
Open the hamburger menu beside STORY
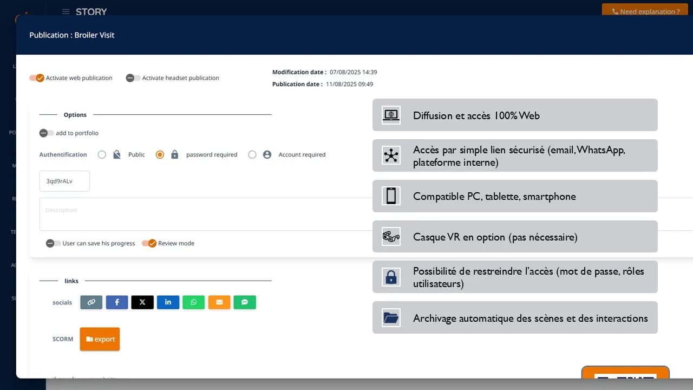click(x=66, y=11)
